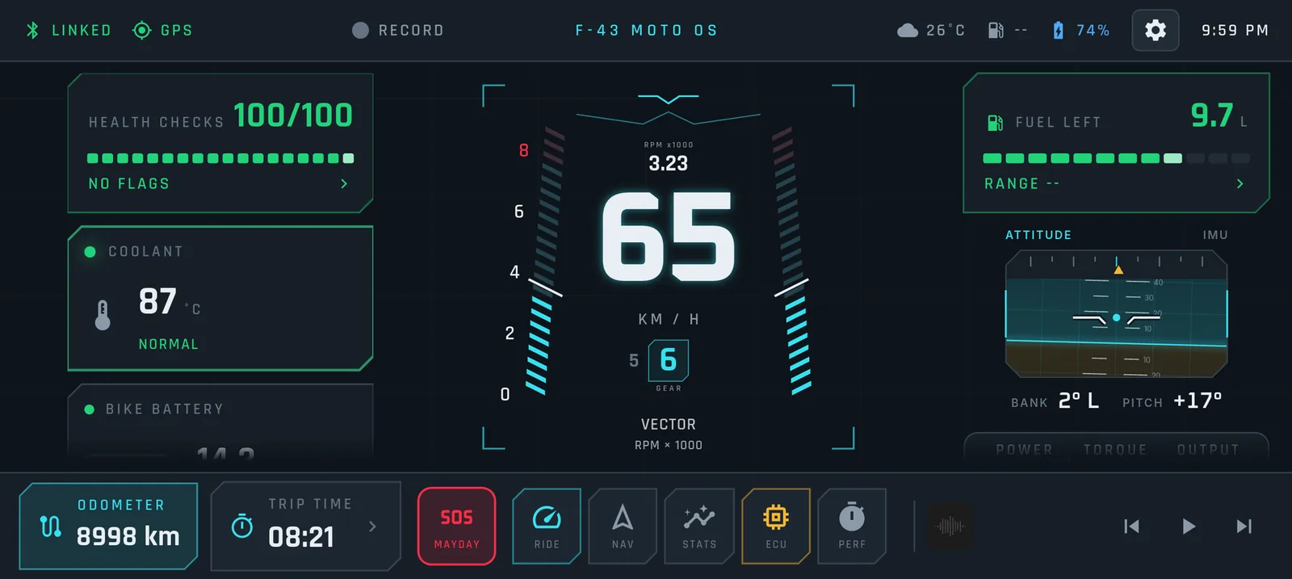Toggle the RECORD button

click(x=398, y=31)
